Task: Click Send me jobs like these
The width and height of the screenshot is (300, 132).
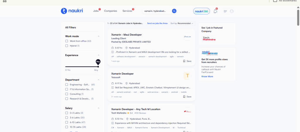Action: (157, 23)
